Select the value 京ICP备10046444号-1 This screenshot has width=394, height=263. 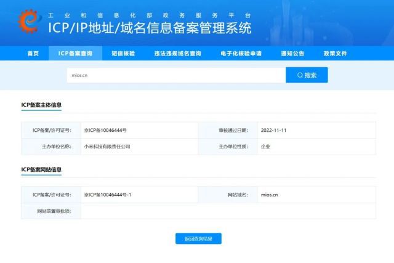coord(108,195)
